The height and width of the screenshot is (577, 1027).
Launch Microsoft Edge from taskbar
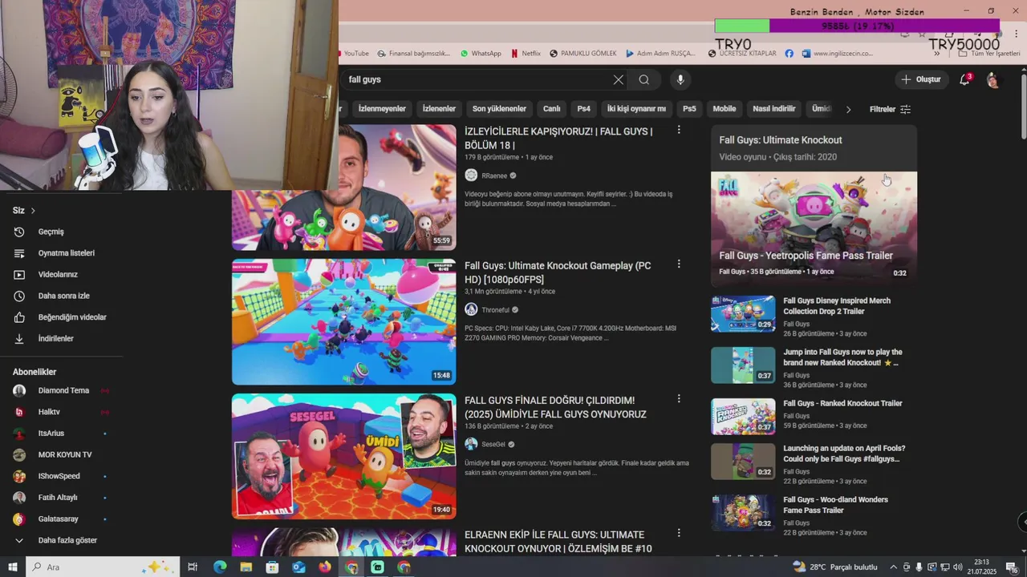220,567
